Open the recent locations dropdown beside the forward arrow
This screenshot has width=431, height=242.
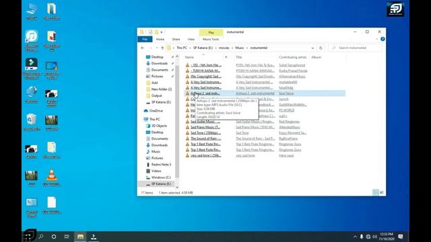[x=157, y=48]
